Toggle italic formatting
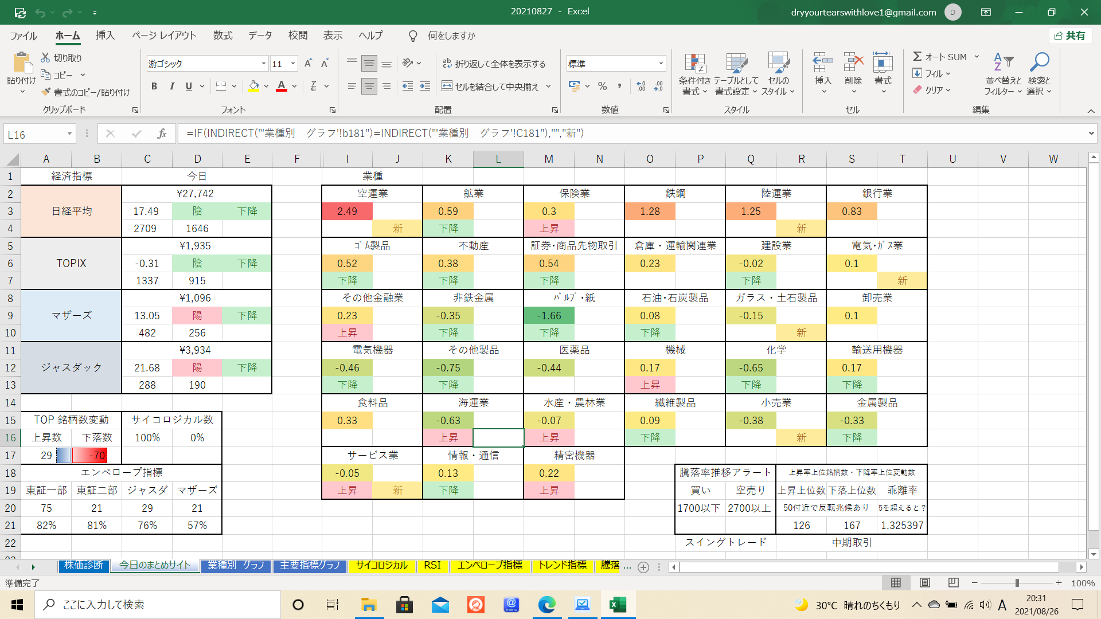This screenshot has width=1101, height=619. pyautogui.click(x=171, y=87)
